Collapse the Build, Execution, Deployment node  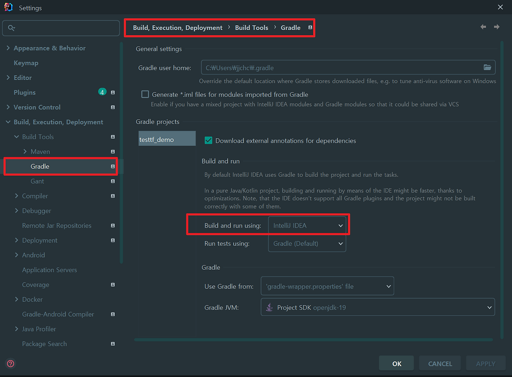coord(8,122)
